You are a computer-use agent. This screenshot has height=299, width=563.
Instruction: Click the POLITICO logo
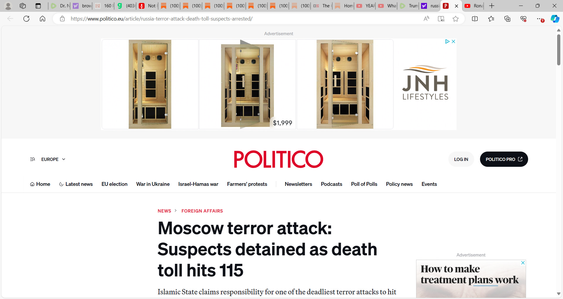(279, 159)
